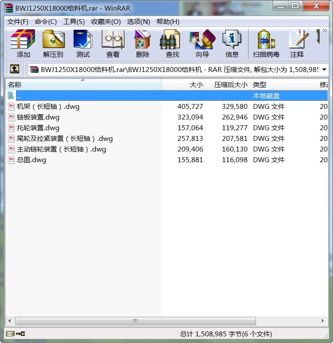Click the packed size value 207,581

pos(235,139)
